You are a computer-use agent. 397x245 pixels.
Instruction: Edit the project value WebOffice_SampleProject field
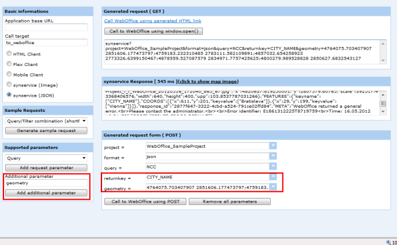(208, 146)
